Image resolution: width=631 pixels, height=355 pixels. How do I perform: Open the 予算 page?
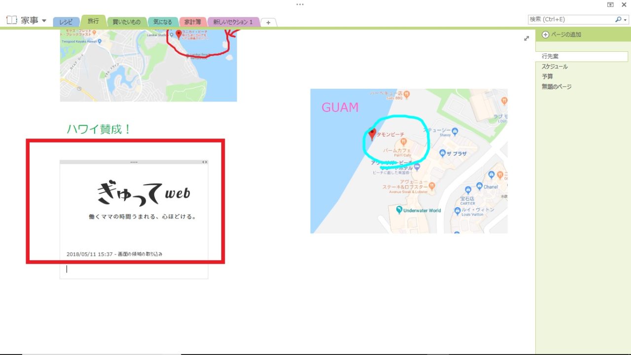pyautogui.click(x=547, y=76)
